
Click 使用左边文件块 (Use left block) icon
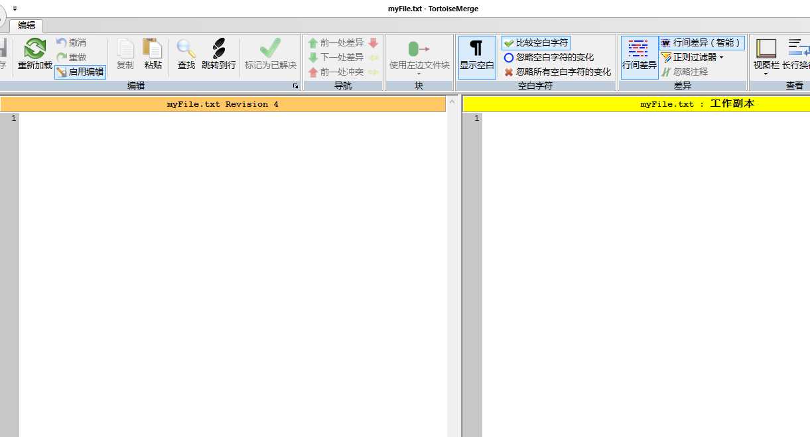(x=419, y=48)
